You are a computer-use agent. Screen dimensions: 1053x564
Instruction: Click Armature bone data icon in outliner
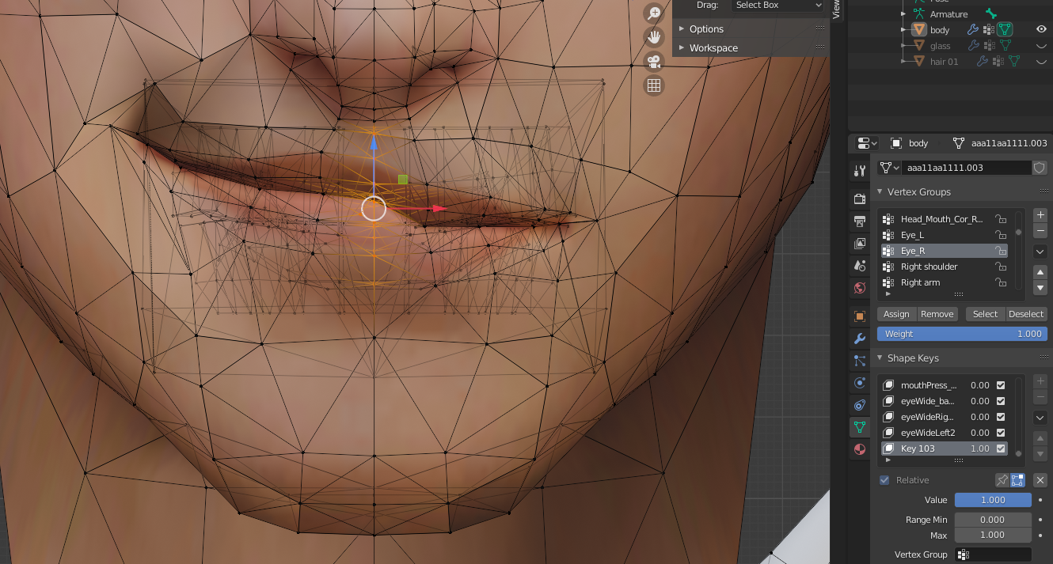coord(990,14)
